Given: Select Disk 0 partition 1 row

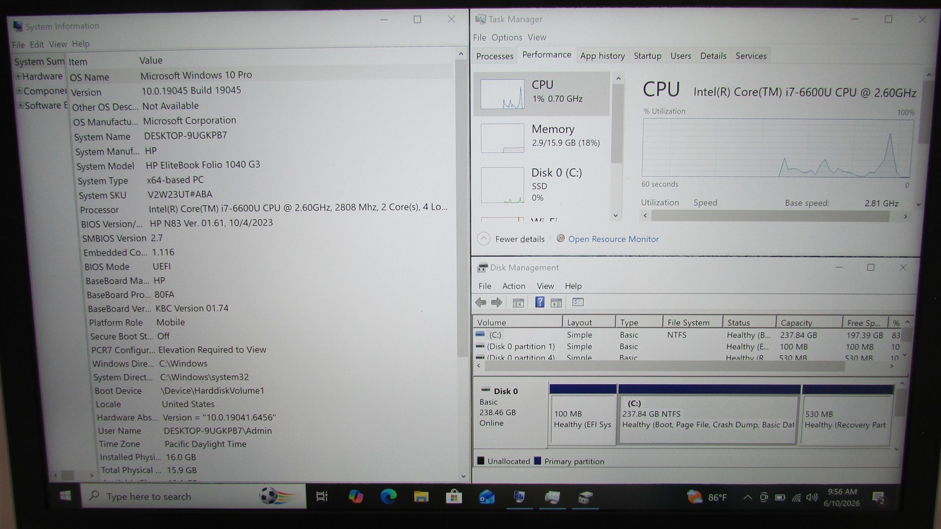Looking at the screenshot, I should [688, 347].
